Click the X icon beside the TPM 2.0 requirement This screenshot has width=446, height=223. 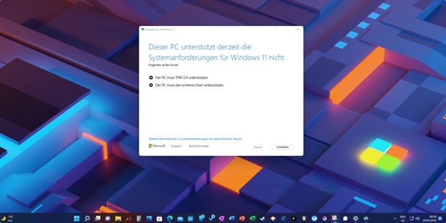point(151,77)
